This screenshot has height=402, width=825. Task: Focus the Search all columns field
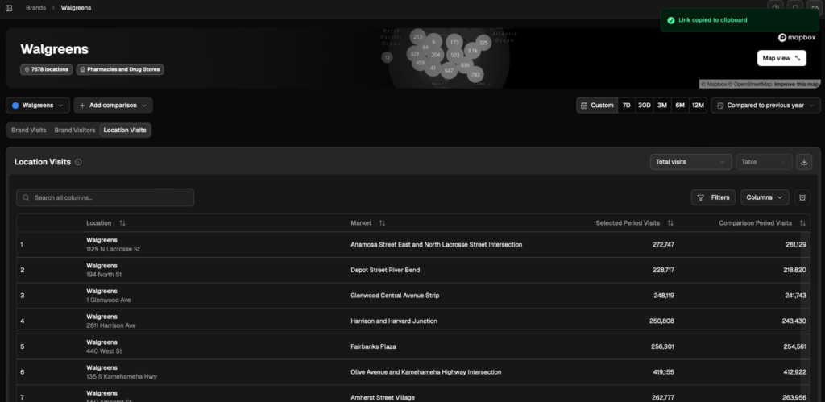pos(106,197)
